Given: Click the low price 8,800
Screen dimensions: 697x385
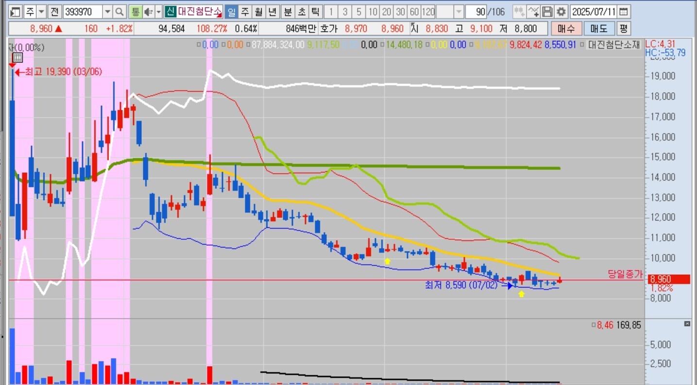Looking at the screenshot, I should 526,29.
